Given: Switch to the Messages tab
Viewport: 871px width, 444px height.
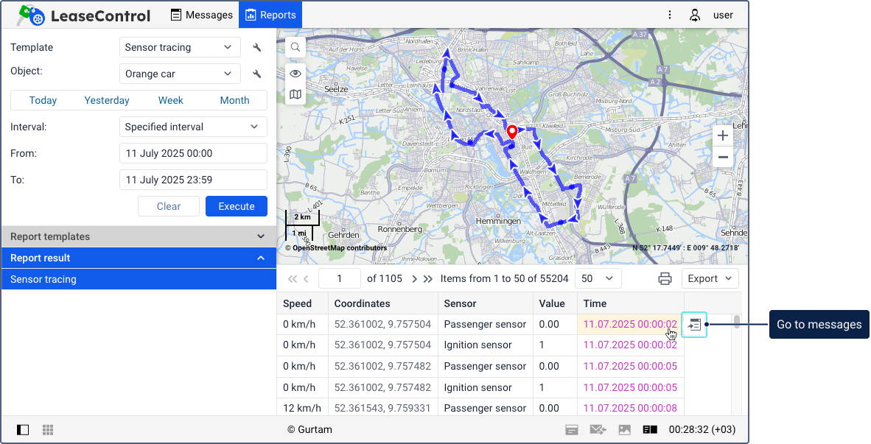Looking at the screenshot, I should coord(201,15).
